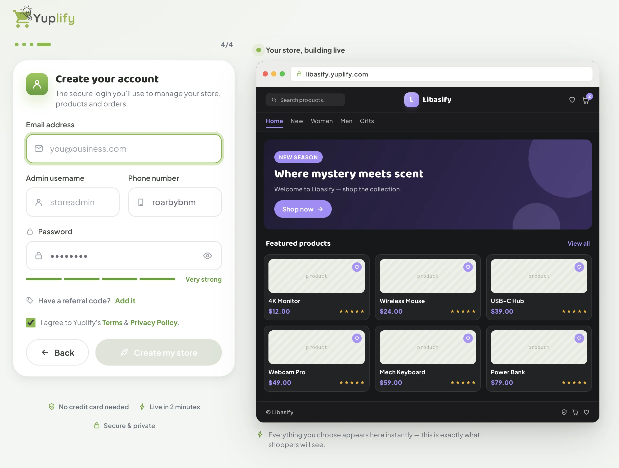
Task: Favorite the Power Bank product
Action: (x=579, y=339)
